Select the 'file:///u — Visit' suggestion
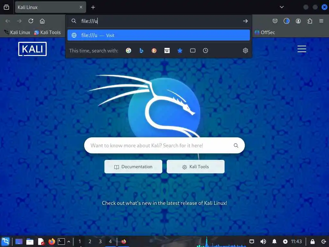 click(x=159, y=35)
